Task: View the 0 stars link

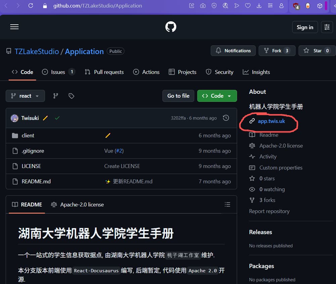Action: pyautogui.click(x=267, y=179)
